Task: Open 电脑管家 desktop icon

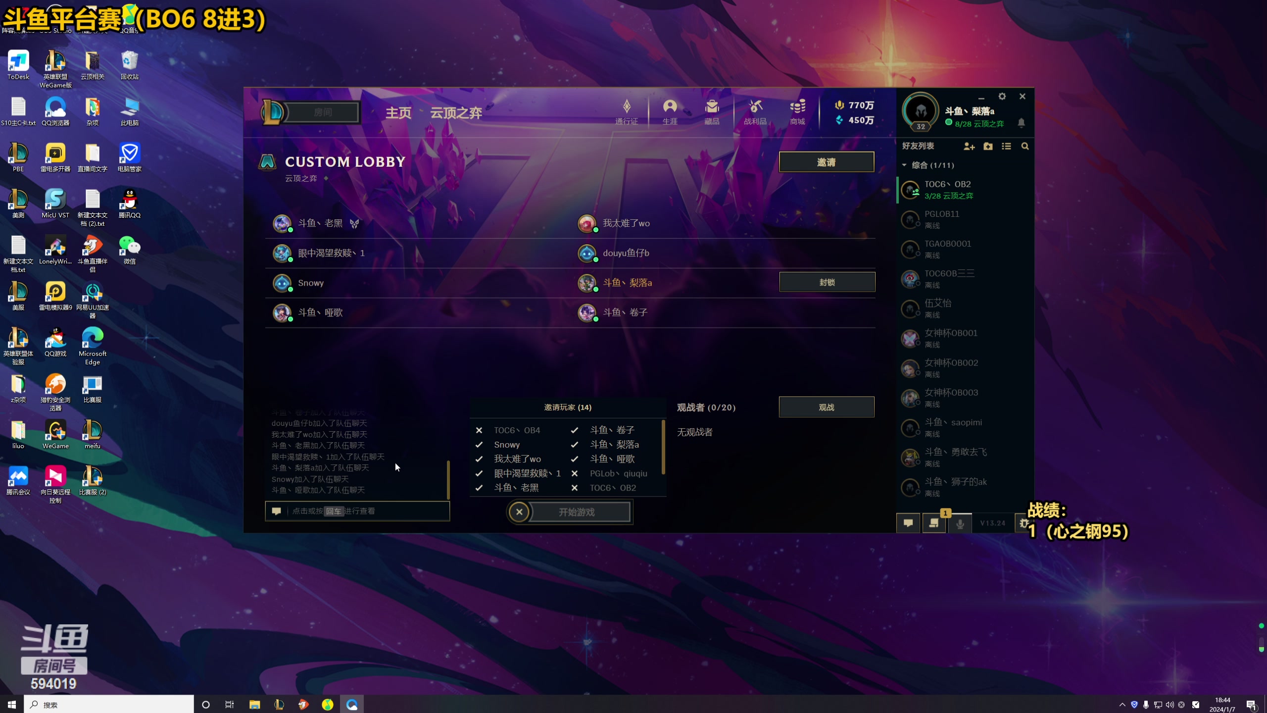Action: coord(130,157)
